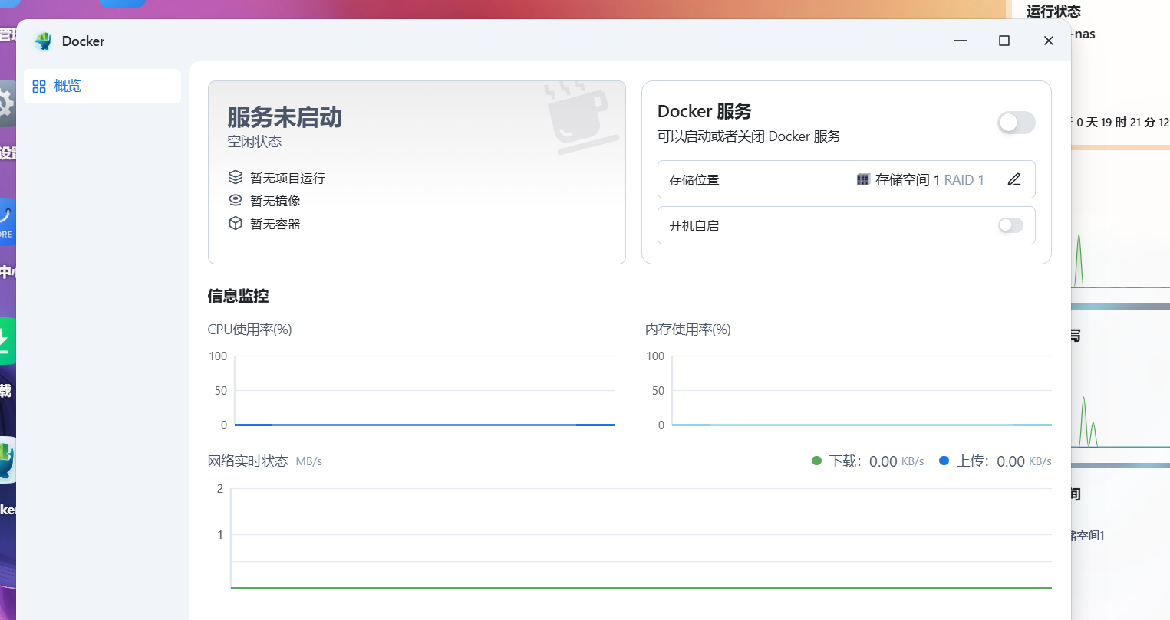Image resolution: width=1170 pixels, height=620 pixels.
Task: Enable the Docker 服务 switch
Action: (1016, 123)
